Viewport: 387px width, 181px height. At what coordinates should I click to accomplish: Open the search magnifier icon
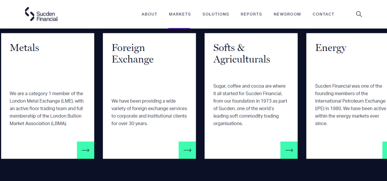point(359,14)
